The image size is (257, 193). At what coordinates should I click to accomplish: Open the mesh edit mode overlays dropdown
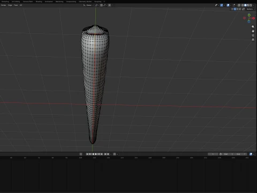[235, 5]
